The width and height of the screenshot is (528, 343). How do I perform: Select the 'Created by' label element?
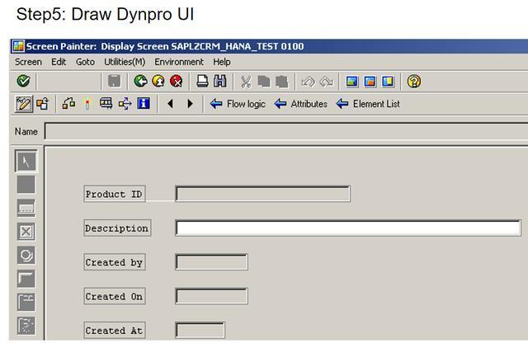pyautogui.click(x=115, y=262)
